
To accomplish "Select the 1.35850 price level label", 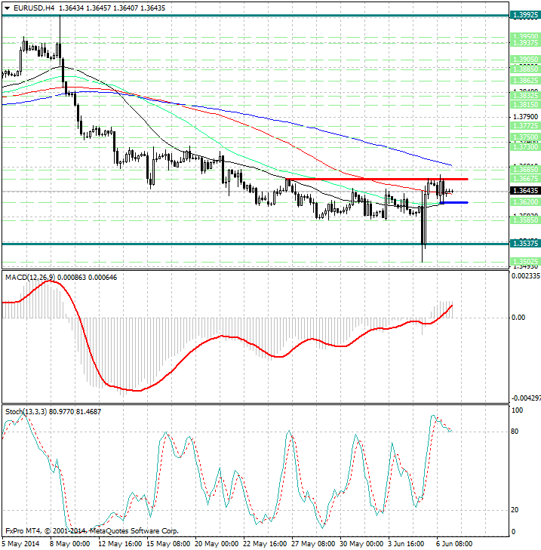I will [525, 220].
